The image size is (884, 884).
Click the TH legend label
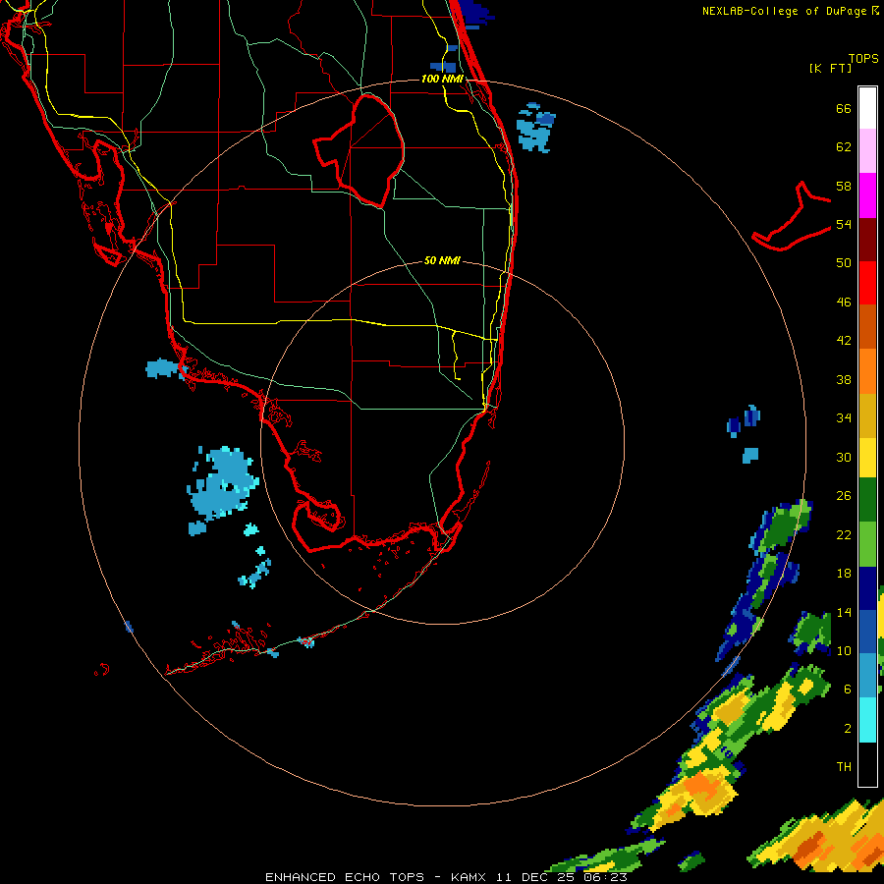point(844,767)
